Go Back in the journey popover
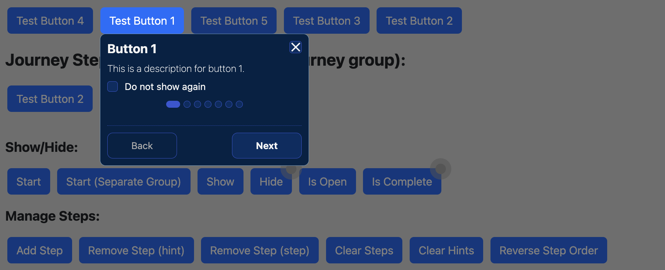Viewport: 665px width, 270px height. 142,146
